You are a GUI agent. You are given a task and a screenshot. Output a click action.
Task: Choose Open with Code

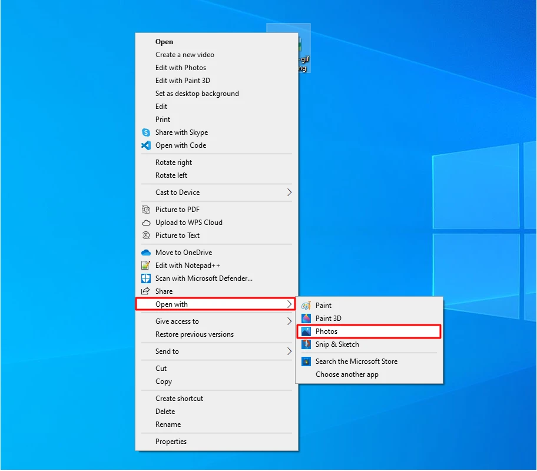point(217,145)
